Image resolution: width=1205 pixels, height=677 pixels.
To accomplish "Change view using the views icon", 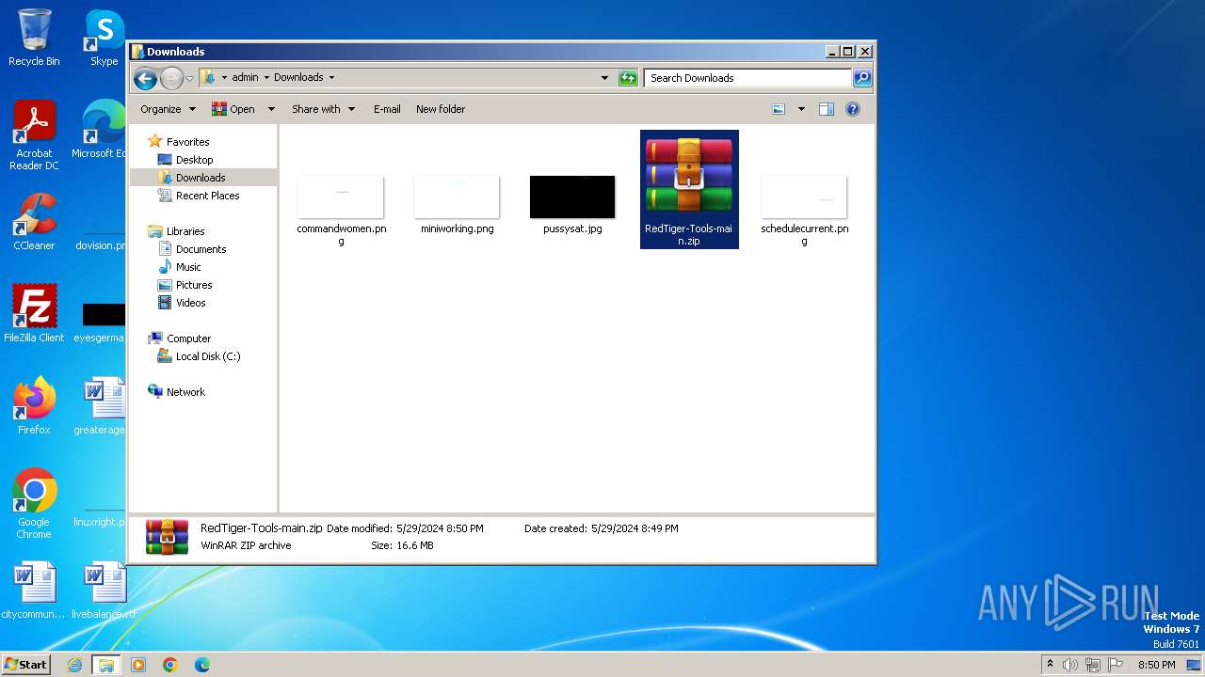I will (x=779, y=109).
